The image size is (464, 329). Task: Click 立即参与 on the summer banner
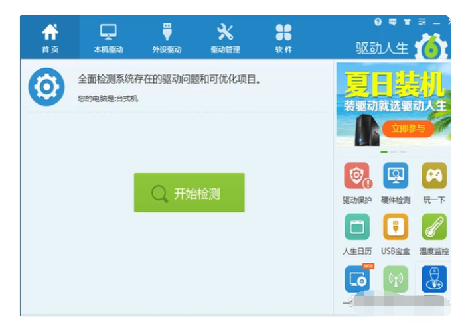click(x=408, y=128)
